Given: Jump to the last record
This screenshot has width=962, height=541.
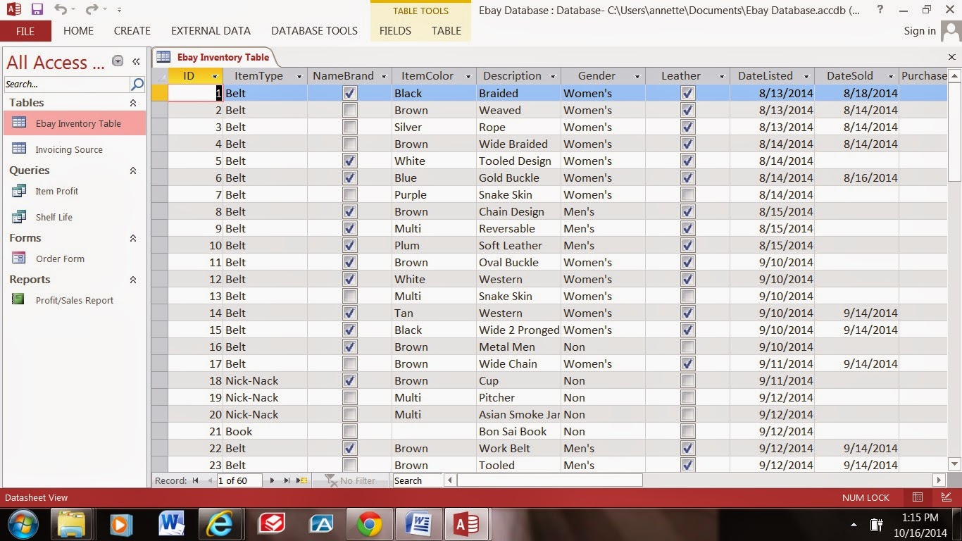Looking at the screenshot, I should (x=286, y=480).
